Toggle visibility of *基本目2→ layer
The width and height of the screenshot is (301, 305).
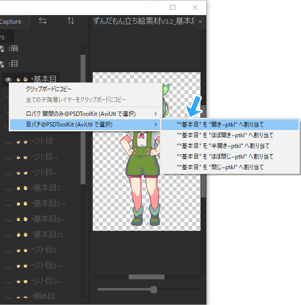pyautogui.click(x=8, y=204)
